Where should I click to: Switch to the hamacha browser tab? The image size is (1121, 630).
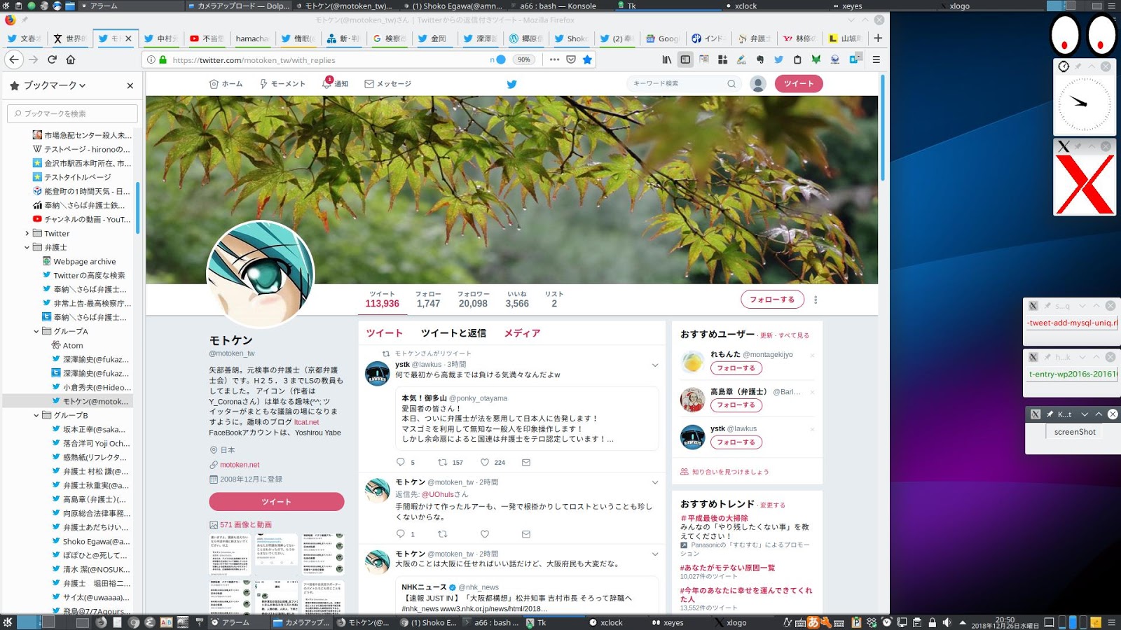[252, 38]
